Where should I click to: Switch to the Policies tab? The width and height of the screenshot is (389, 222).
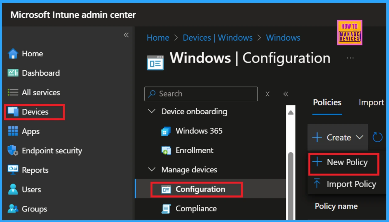click(327, 103)
